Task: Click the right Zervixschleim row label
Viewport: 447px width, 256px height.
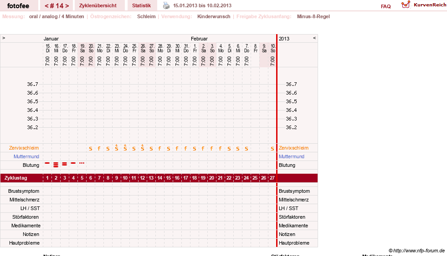Action: click(x=293, y=148)
